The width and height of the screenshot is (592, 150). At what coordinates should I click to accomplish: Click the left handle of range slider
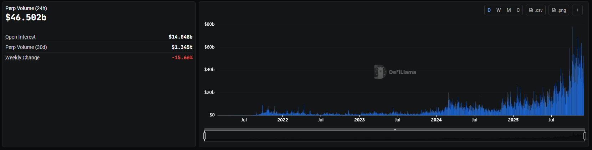(205, 136)
